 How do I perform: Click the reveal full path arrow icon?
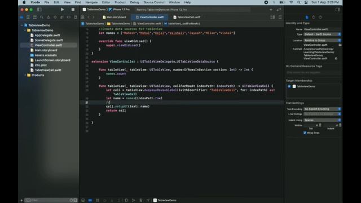(x=336, y=59)
